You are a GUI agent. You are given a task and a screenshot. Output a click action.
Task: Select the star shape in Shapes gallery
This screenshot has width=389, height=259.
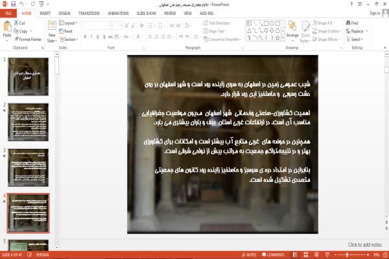(x=277, y=38)
